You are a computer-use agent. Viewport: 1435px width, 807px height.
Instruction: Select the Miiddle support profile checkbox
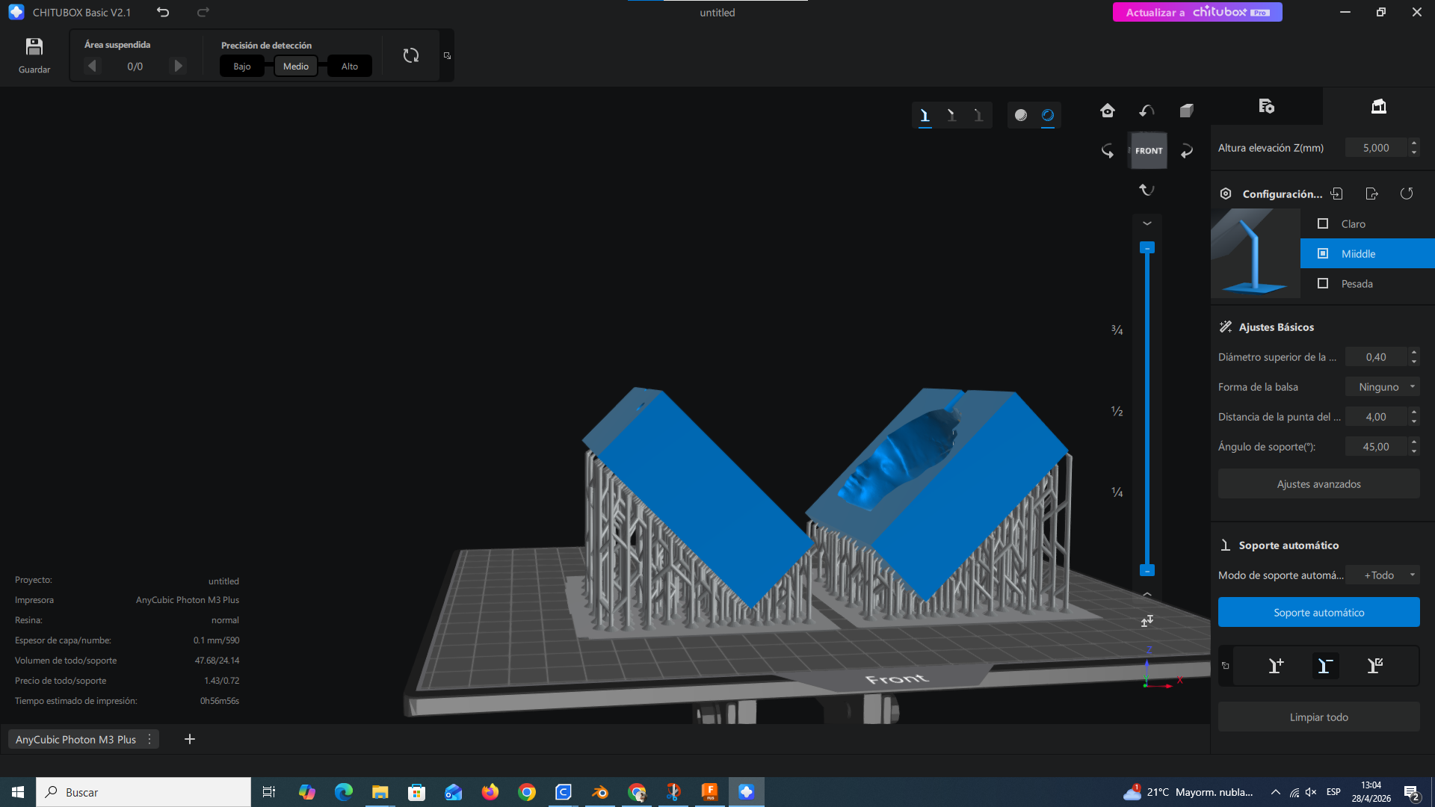click(x=1323, y=253)
